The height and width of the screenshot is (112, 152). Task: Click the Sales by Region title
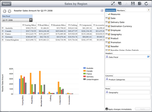pyautogui.click(x=76, y=4)
